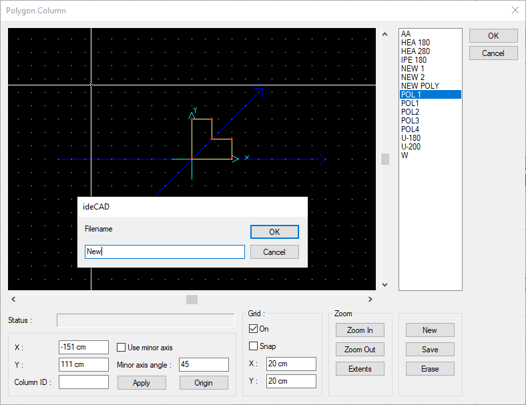This screenshot has height=405, width=526.
Task: Click the horizontal scrollbar right arrow
Action: coord(371,300)
